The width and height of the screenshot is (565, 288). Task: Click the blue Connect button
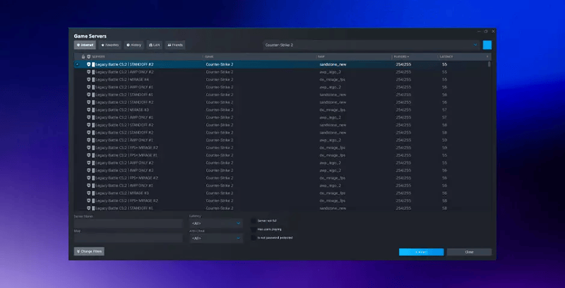[421, 252]
